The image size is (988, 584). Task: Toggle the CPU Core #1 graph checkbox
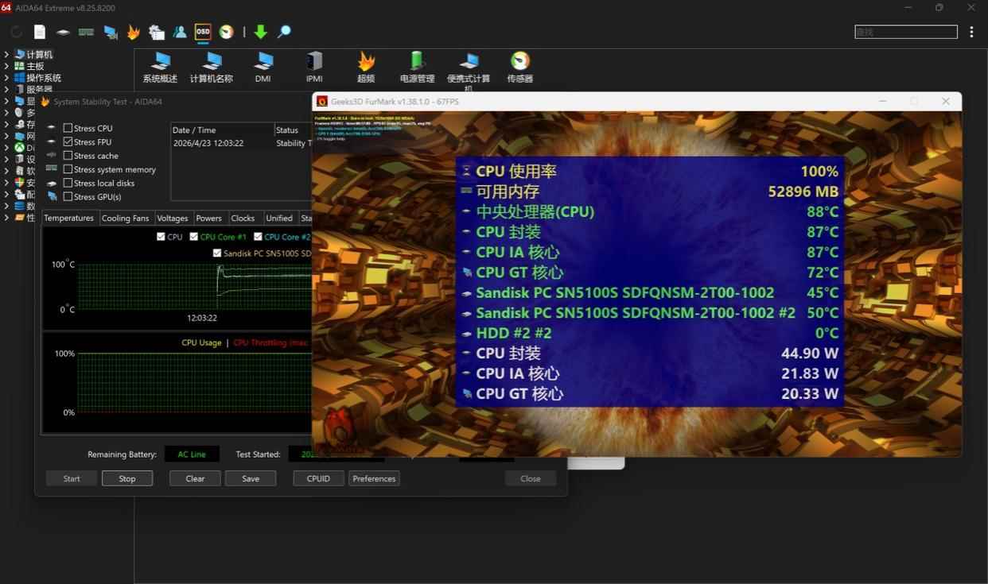pos(194,237)
